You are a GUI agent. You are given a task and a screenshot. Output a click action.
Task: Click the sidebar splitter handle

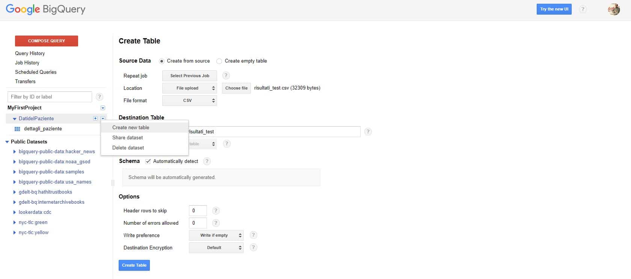coord(113,183)
